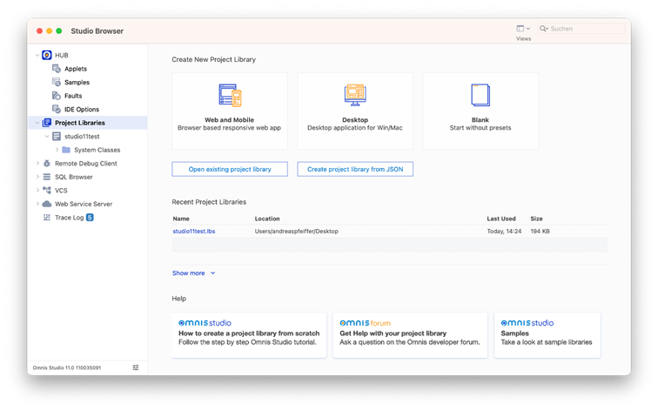Screen dimensions: 658x411
Task: Click the VCS icon
Action: tap(47, 190)
